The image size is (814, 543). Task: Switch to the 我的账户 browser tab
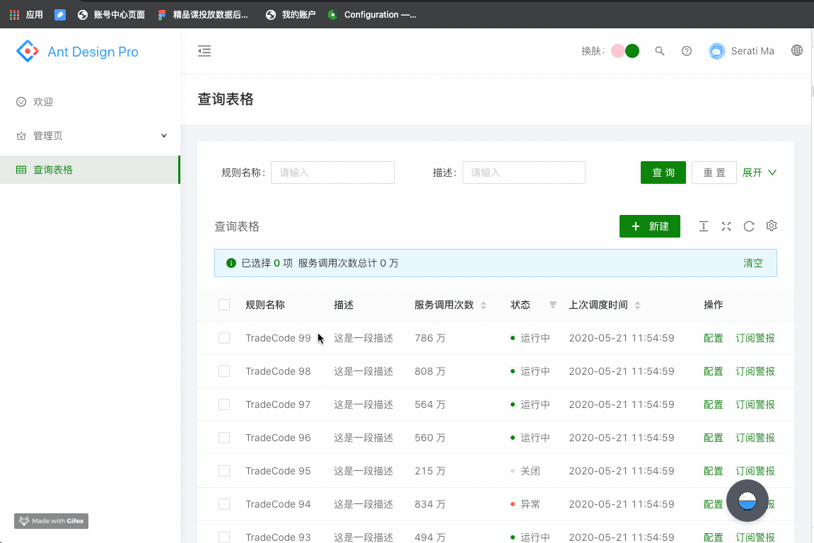point(290,14)
